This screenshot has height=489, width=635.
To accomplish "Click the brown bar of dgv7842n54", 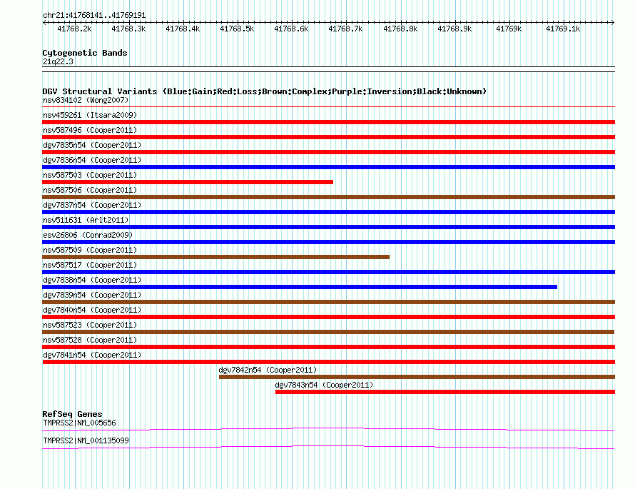I will pos(417,377).
